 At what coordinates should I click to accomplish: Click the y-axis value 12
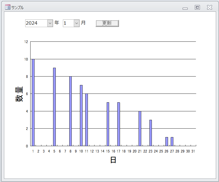pos(26,42)
